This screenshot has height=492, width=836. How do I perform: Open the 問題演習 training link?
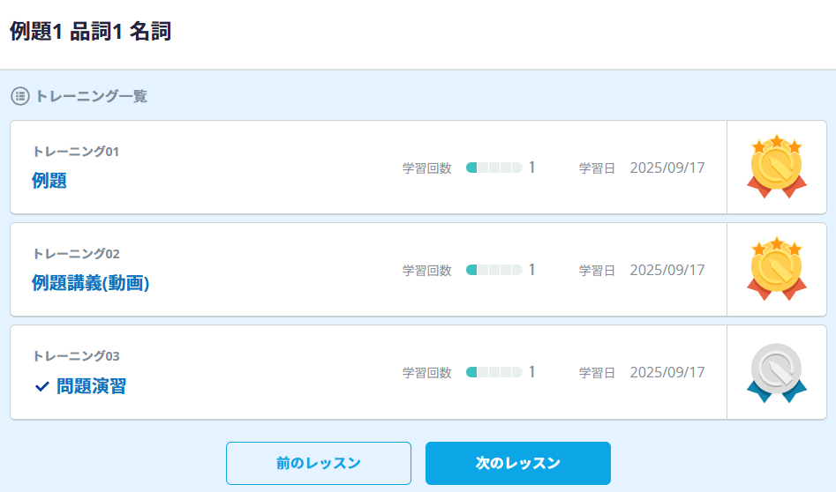point(91,386)
